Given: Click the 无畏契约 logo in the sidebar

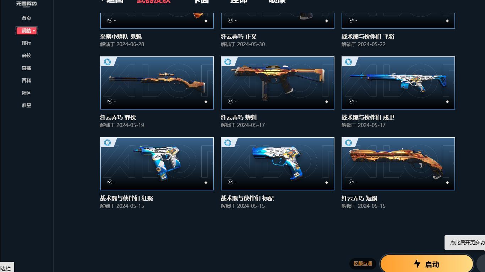Looking at the screenshot, I should point(26,4).
